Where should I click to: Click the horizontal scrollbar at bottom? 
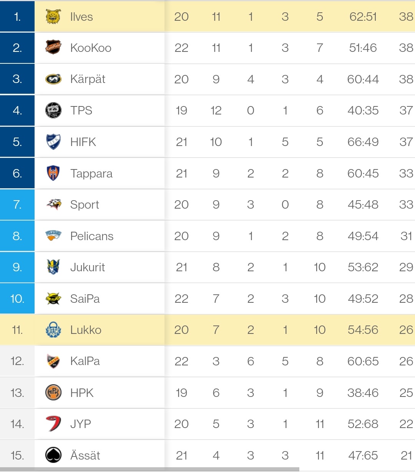pos(149,470)
